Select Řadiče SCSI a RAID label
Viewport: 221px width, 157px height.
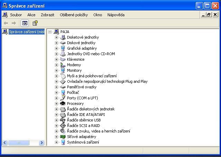[84, 126]
